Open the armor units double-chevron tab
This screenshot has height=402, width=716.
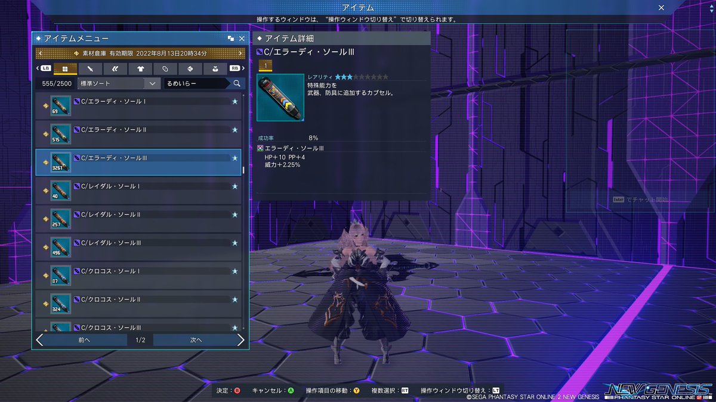115,68
